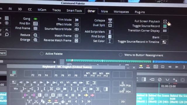Switch to the MCam tab
Viewport: 187px width, 105px height.
[x=42, y=10]
